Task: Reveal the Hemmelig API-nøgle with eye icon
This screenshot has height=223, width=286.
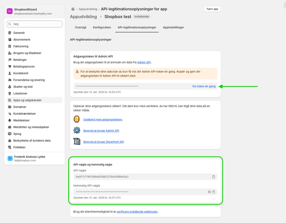Action: pyautogui.click(x=209, y=192)
